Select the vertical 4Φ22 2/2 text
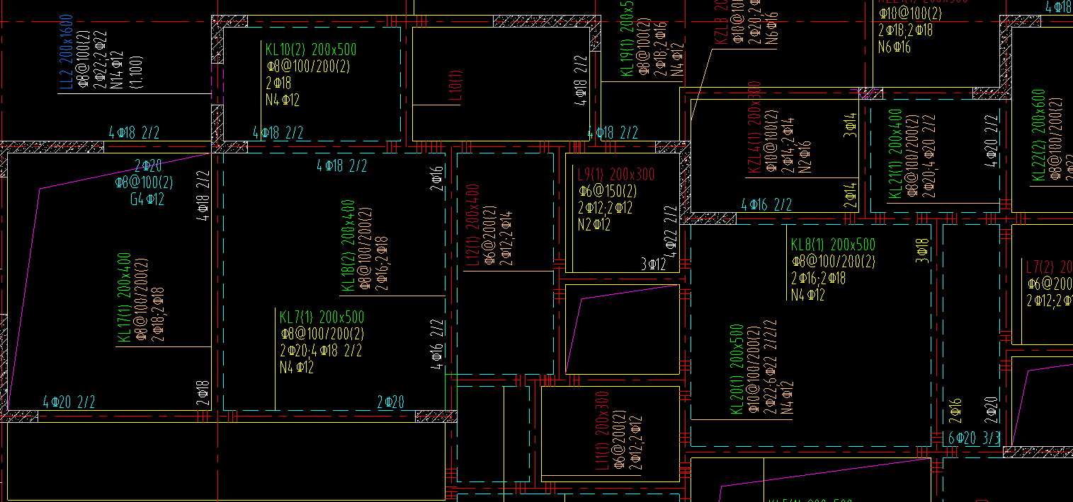1073x502 pixels. coord(671,232)
